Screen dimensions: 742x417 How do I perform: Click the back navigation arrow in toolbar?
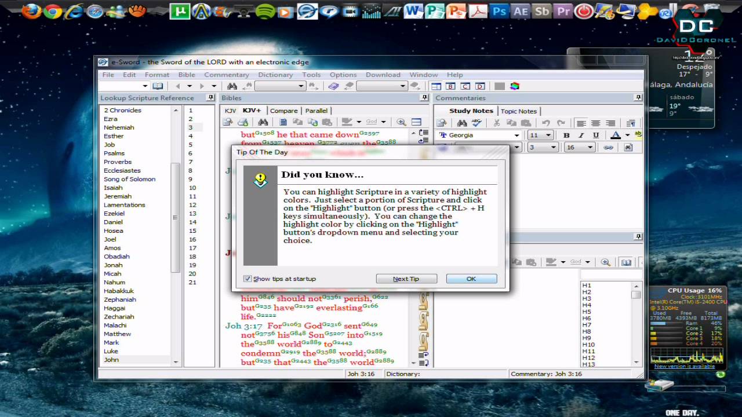(x=177, y=86)
